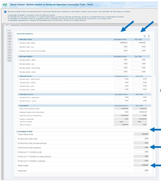The image size is (161, 181).
Task: Select the OUT month tab
Action: pyautogui.click(x=10, y=55)
